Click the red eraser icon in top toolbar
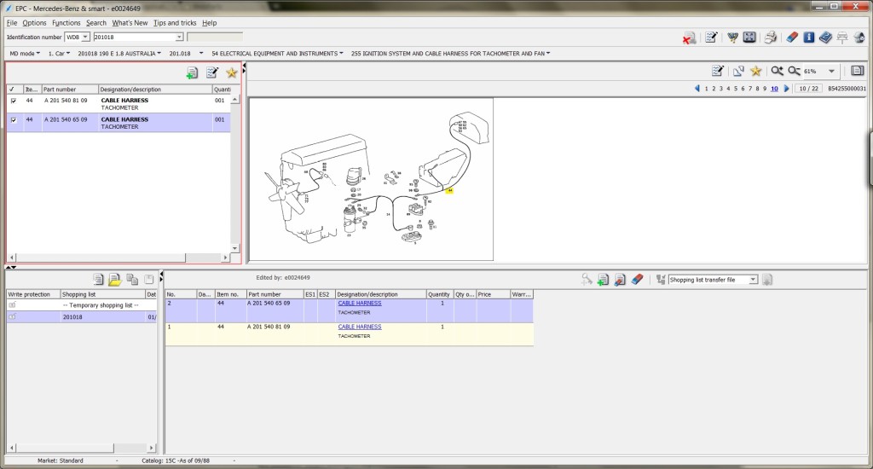This screenshot has height=469, width=873. [791, 38]
